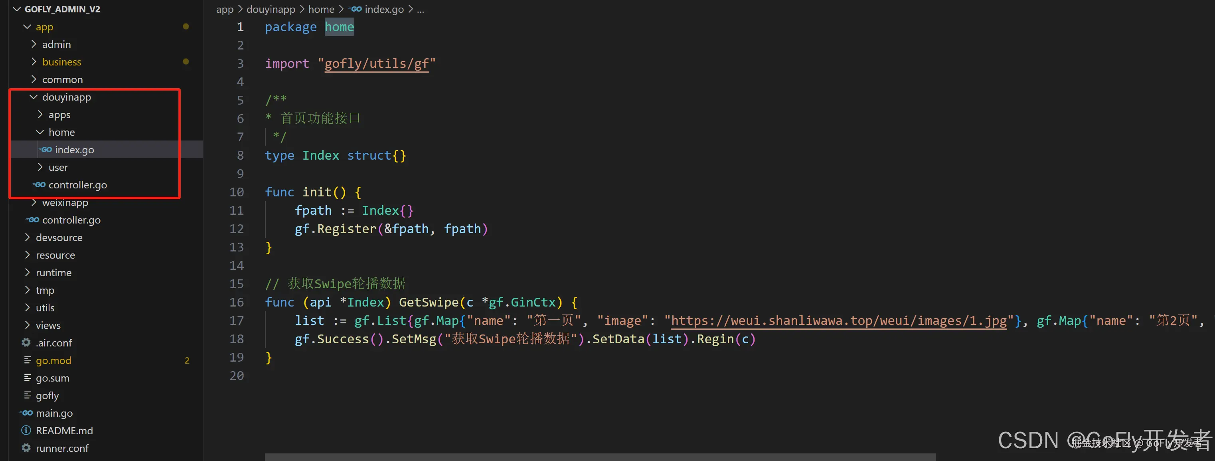This screenshot has width=1215, height=461.
Task: Click the Go icon of index.go in the tree
Action: pos(46,150)
